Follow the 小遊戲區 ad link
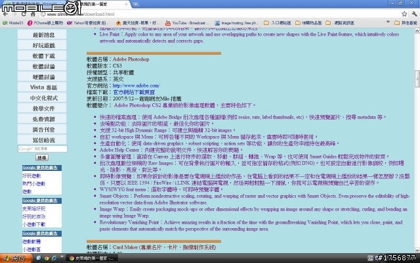Screen dimensions: 420x263 (x=31, y=250)
